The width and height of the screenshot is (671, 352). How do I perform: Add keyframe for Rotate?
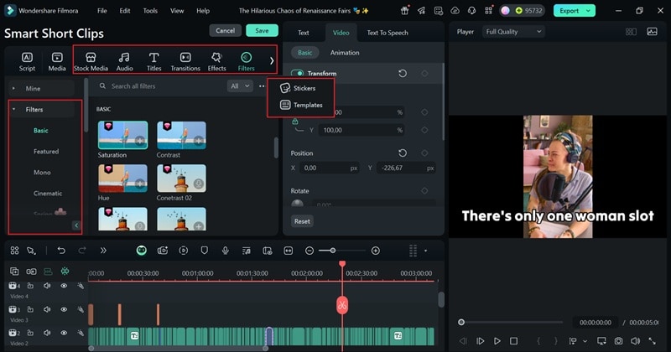pyautogui.click(x=424, y=191)
